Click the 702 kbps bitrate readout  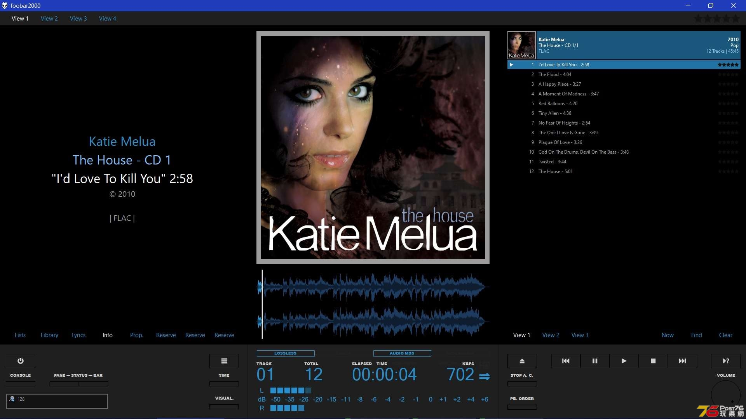460,374
